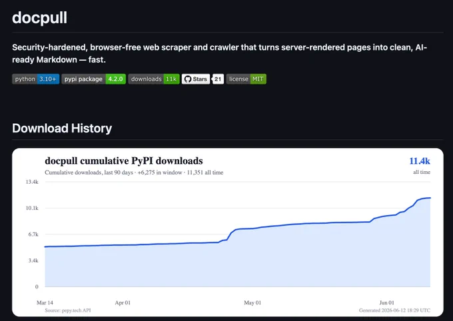Click the docpull title heading

(x=39, y=17)
